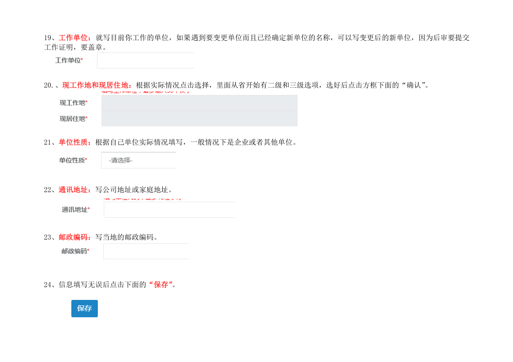Click the 单位性质* field label
Image resolution: width=513 pixels, height=362 pixels.
tap(73, 160)
